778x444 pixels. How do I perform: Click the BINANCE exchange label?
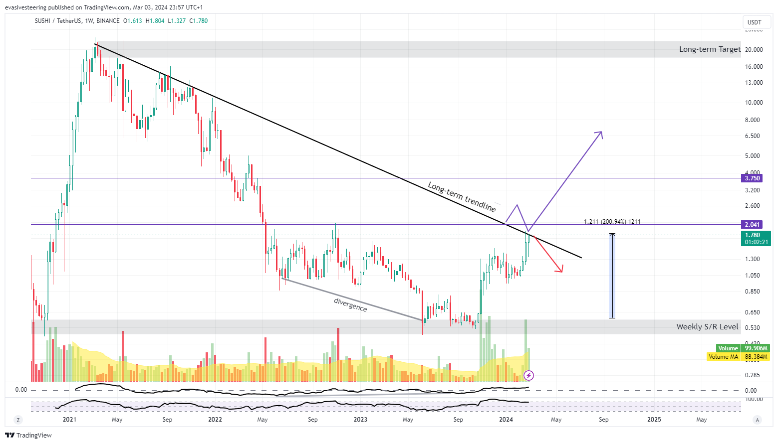[108, 21]
